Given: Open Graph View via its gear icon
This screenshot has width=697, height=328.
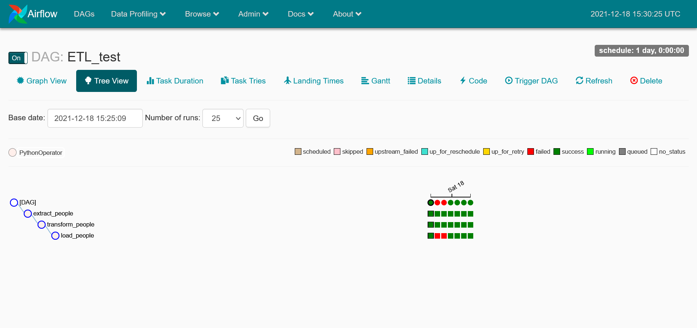Looking at the screenshot, I should pyautogui.click(x=20, y=81).
